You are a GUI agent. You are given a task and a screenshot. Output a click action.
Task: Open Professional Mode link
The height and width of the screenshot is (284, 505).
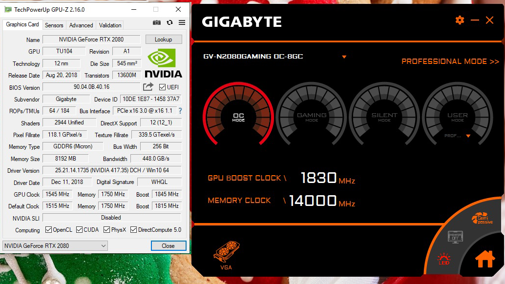pos(450,61)
